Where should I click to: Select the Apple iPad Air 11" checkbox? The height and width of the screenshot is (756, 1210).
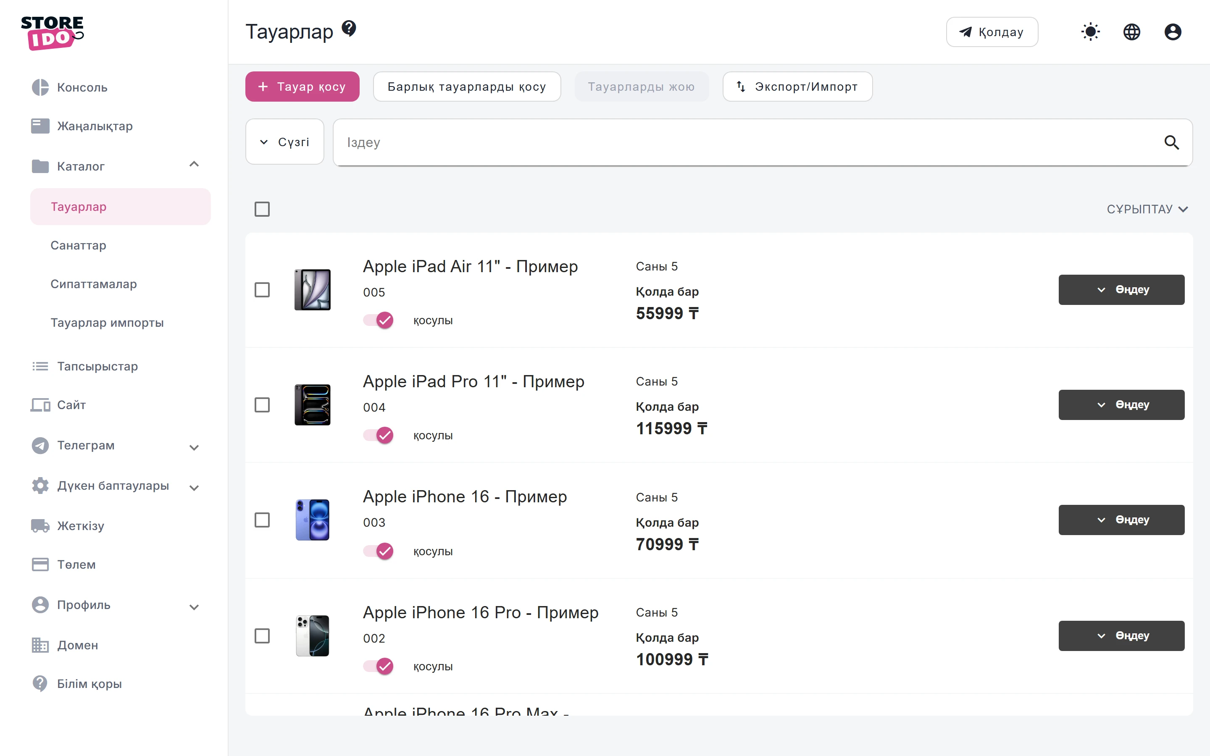pyautogui.click(x=262, y=290)
